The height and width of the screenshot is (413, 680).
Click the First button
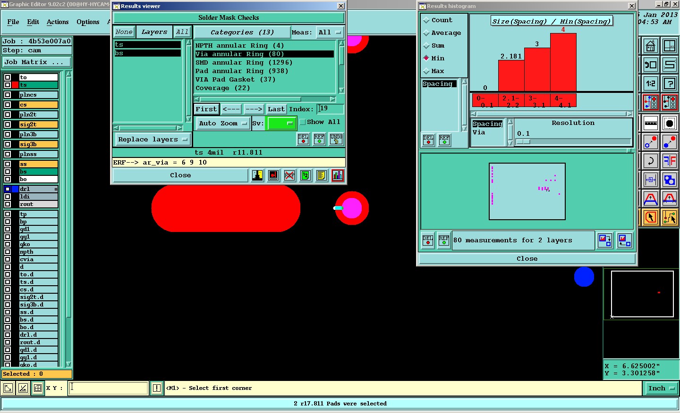coord(206,109)
